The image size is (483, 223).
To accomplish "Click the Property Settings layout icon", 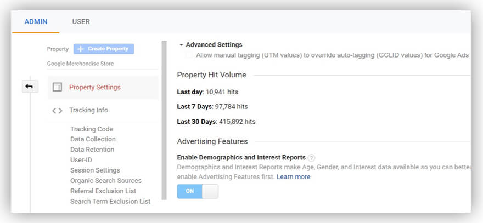I will tap(57, 87).
